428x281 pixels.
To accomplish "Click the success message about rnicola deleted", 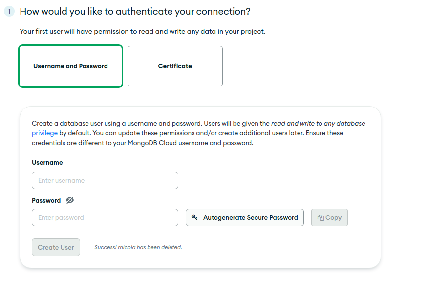I will [138, 247].
